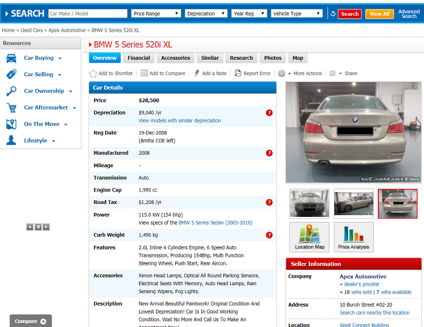The image size is (424, 327).
Task: Click the Share envelope icon
Action: [332, 73]
